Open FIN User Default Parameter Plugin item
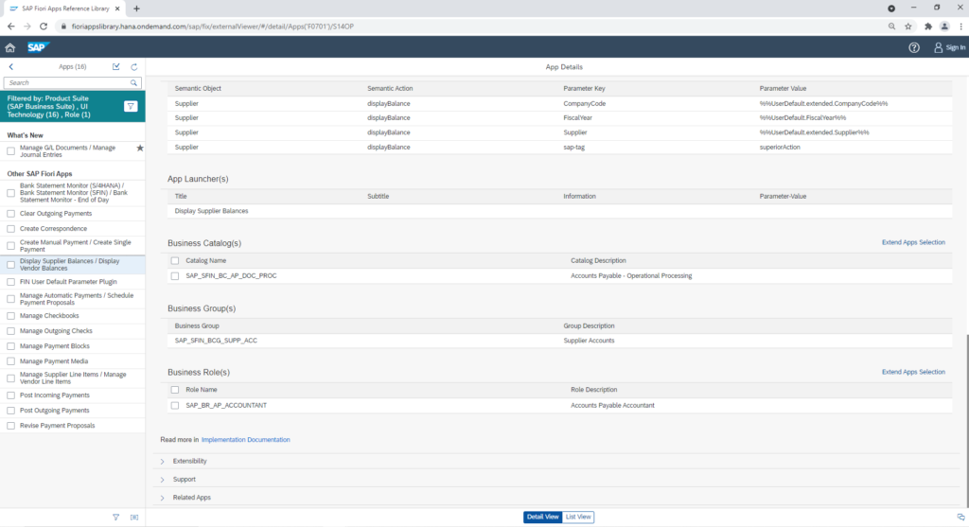 (73, 282)
